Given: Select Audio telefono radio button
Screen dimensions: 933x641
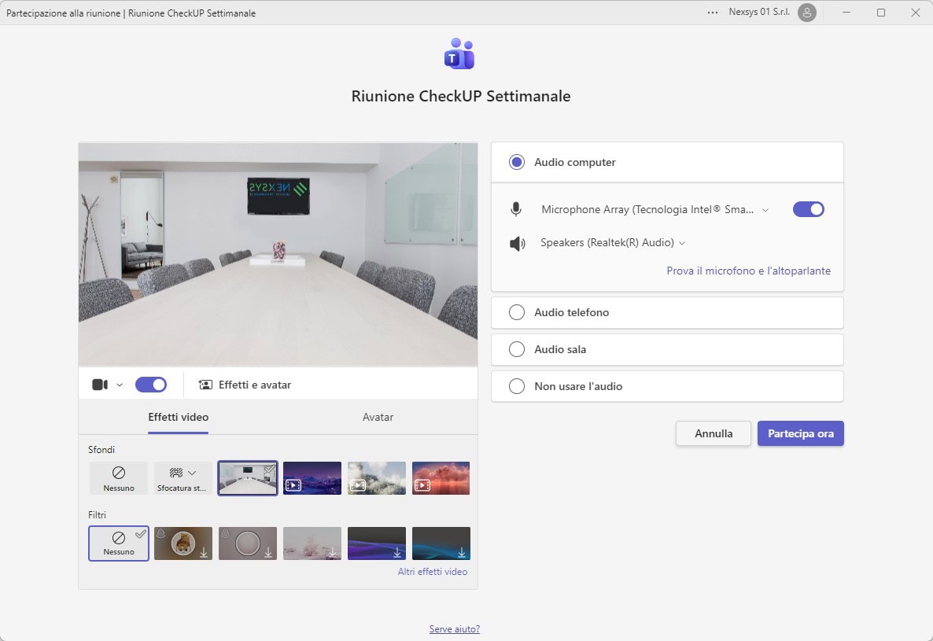Looking at the screenshot, I should point(517,312).
